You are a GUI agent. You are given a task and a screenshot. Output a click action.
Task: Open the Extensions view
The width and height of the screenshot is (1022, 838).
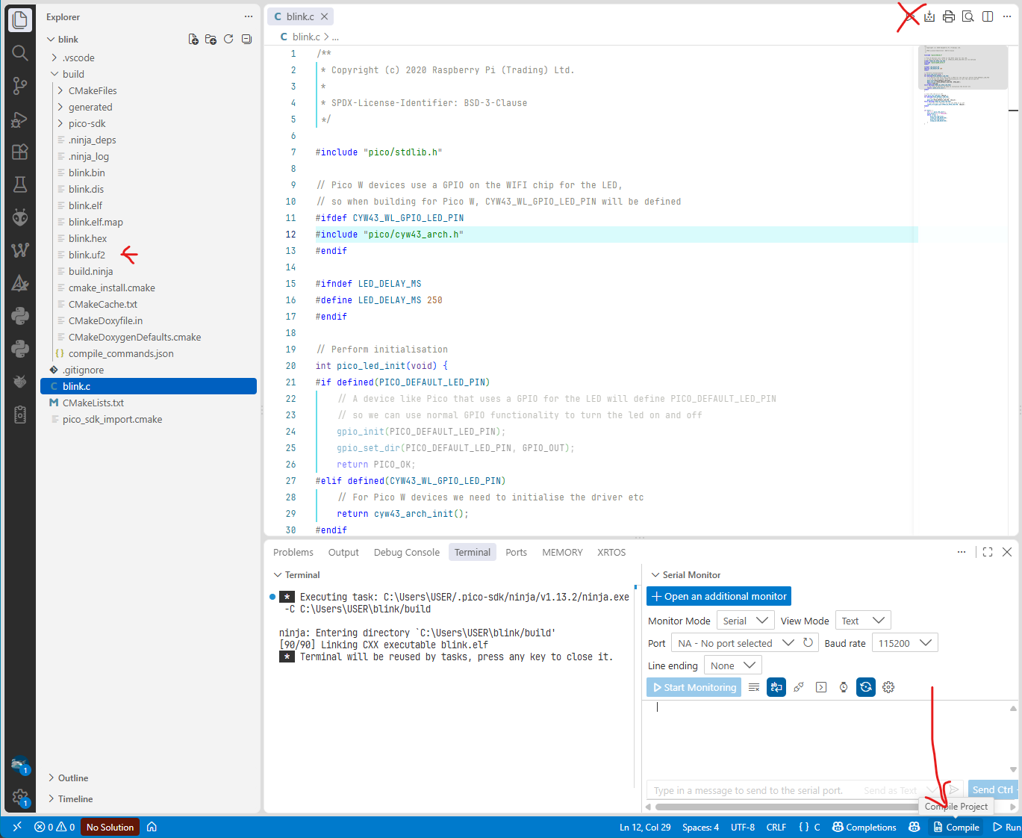point(20,152)
